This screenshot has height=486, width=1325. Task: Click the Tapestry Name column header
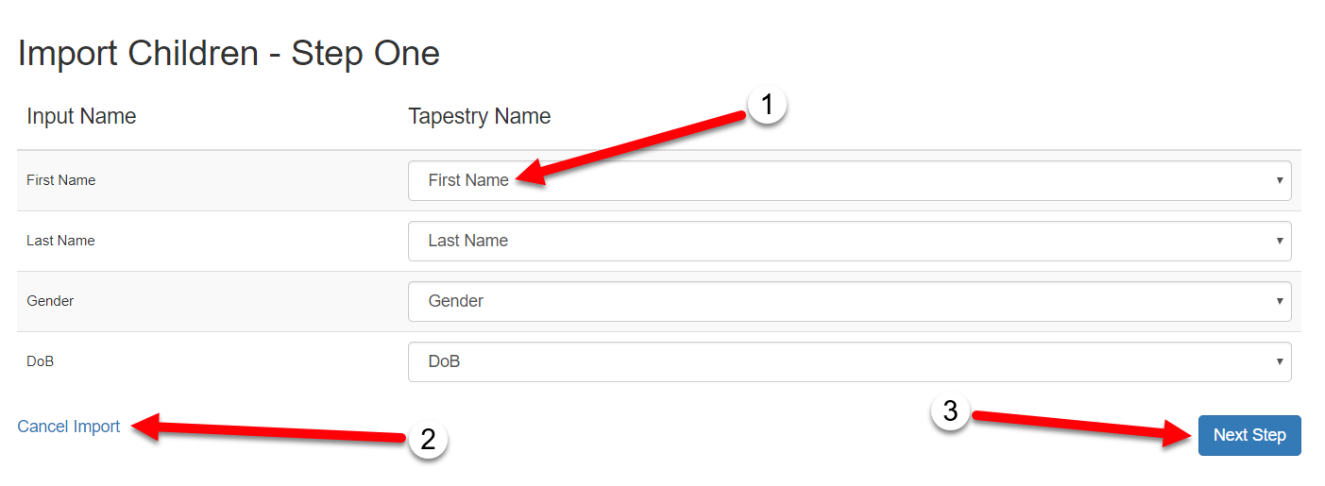tap(479, 117)
